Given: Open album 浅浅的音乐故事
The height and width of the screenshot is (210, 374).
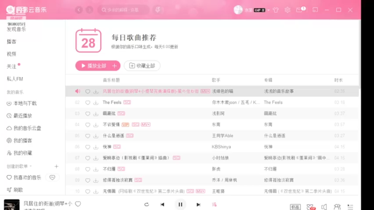Looking at the screenshot, I should [x=279, y=91].
